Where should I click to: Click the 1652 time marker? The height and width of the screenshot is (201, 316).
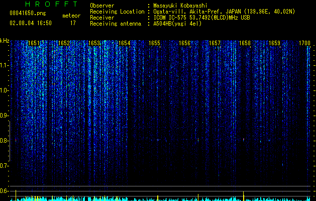(x=64, y=43)
